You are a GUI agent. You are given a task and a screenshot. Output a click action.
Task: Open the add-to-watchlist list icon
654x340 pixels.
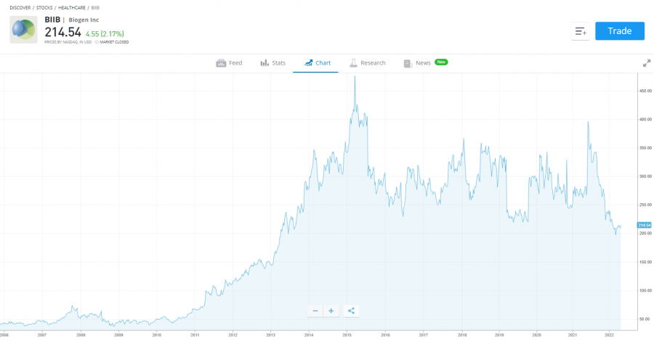580,31
